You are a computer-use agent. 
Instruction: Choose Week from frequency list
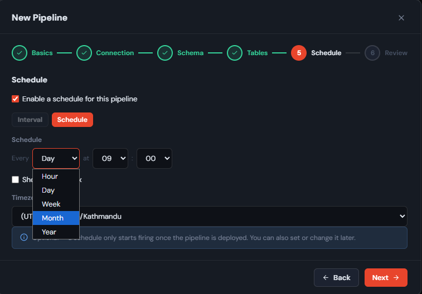pos(56,204)
